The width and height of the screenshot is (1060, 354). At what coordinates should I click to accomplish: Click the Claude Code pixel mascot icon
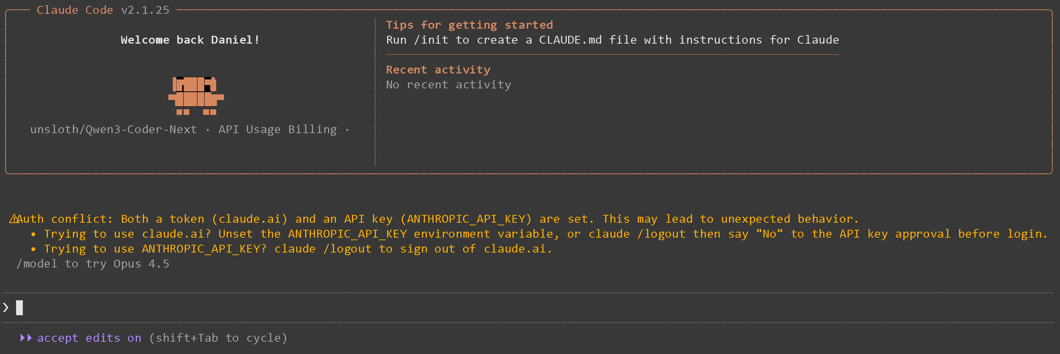pyautogui.click(x=196, y=96)
